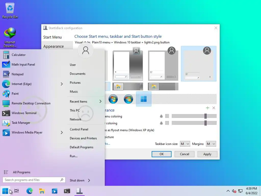Open Network from the Start menu
Viewport: 261px width, 196px height.
75,119
